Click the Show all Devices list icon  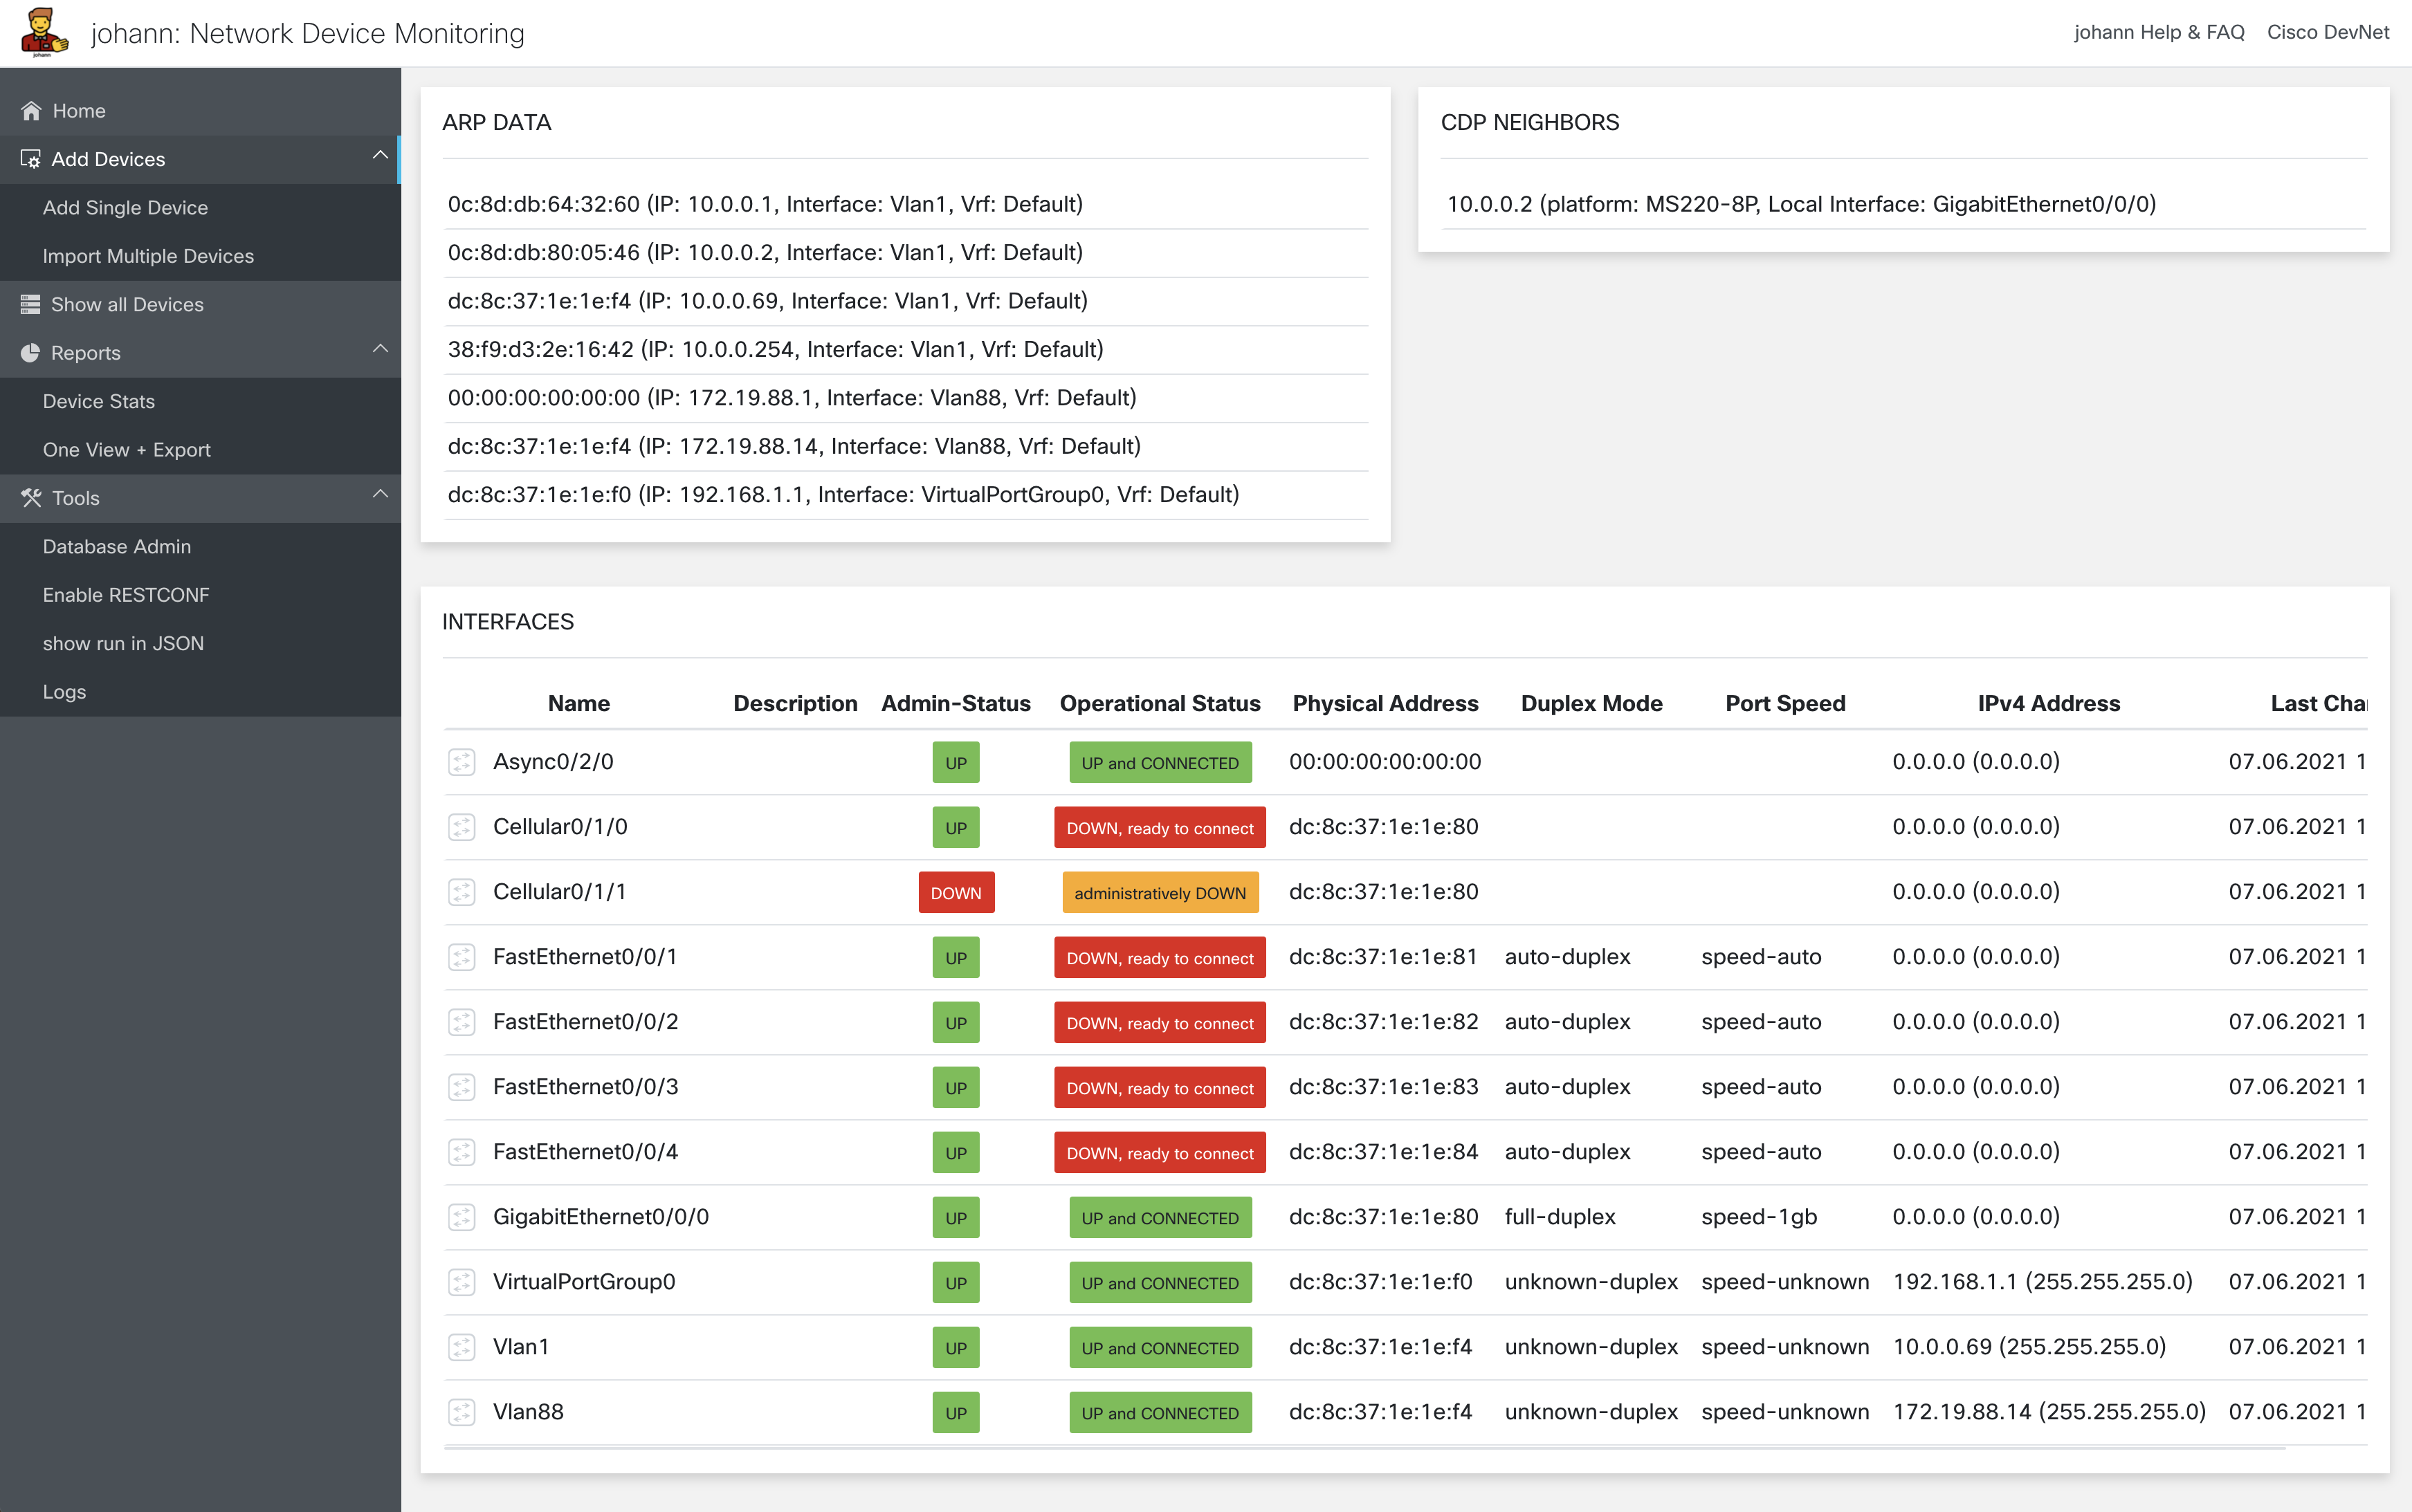[x=31, y=305]
